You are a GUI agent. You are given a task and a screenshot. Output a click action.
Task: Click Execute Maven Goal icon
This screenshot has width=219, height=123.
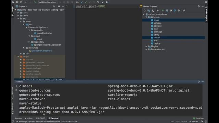(x=167, y=11)
